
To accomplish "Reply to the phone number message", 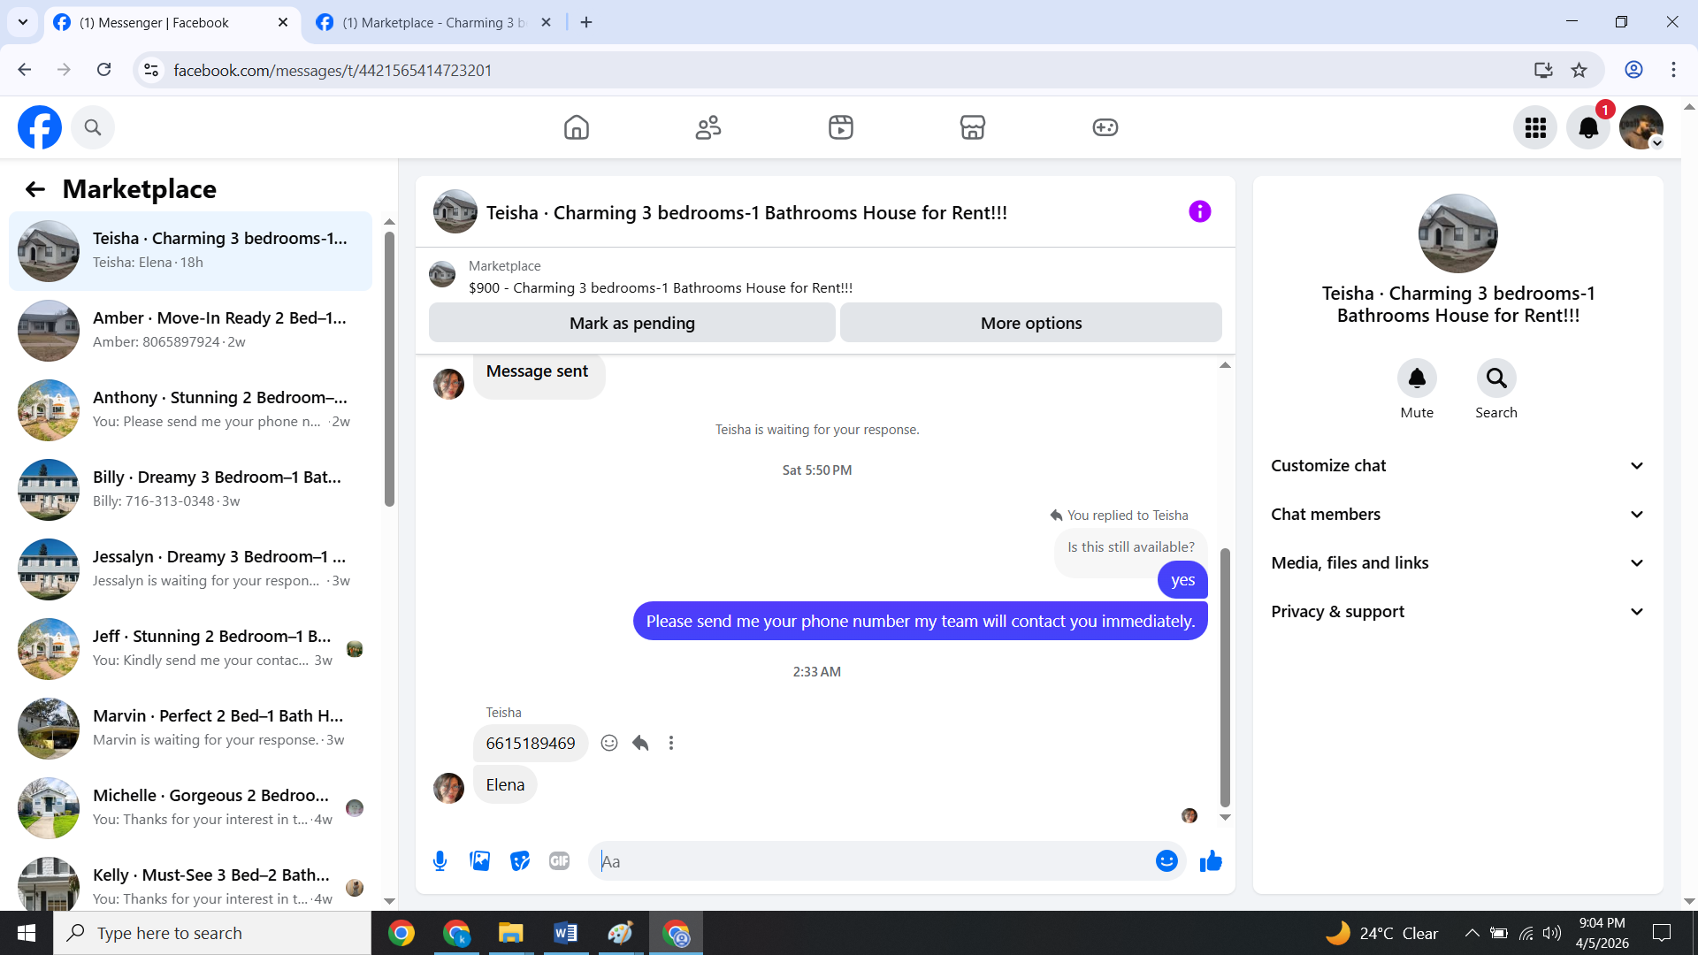I will pyautogui.click(x=640, y=743).
